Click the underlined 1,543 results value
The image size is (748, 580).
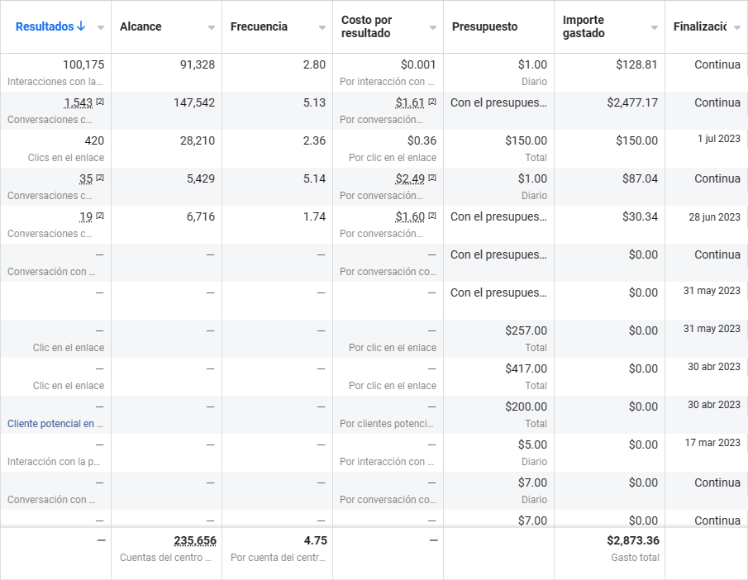tap(79, 102)
